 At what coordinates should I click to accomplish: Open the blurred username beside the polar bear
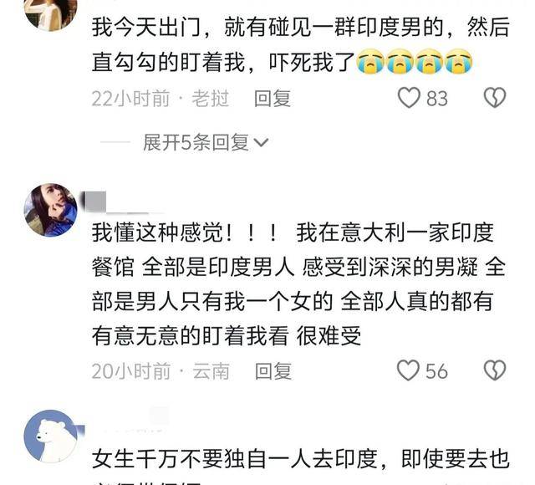(125, 423)
